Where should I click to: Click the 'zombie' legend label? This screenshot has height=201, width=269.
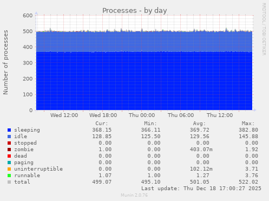(x=24, y=150)
